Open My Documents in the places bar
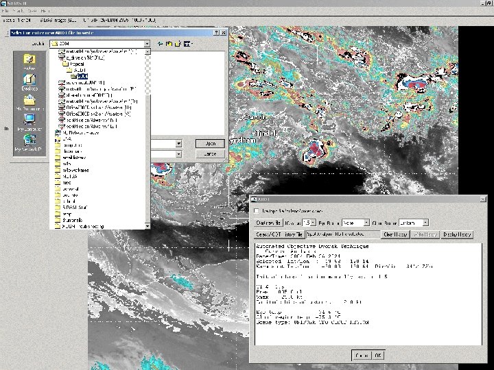Image resolution: width=494 pixels, height=370 pixels. [x=30, y=103]
